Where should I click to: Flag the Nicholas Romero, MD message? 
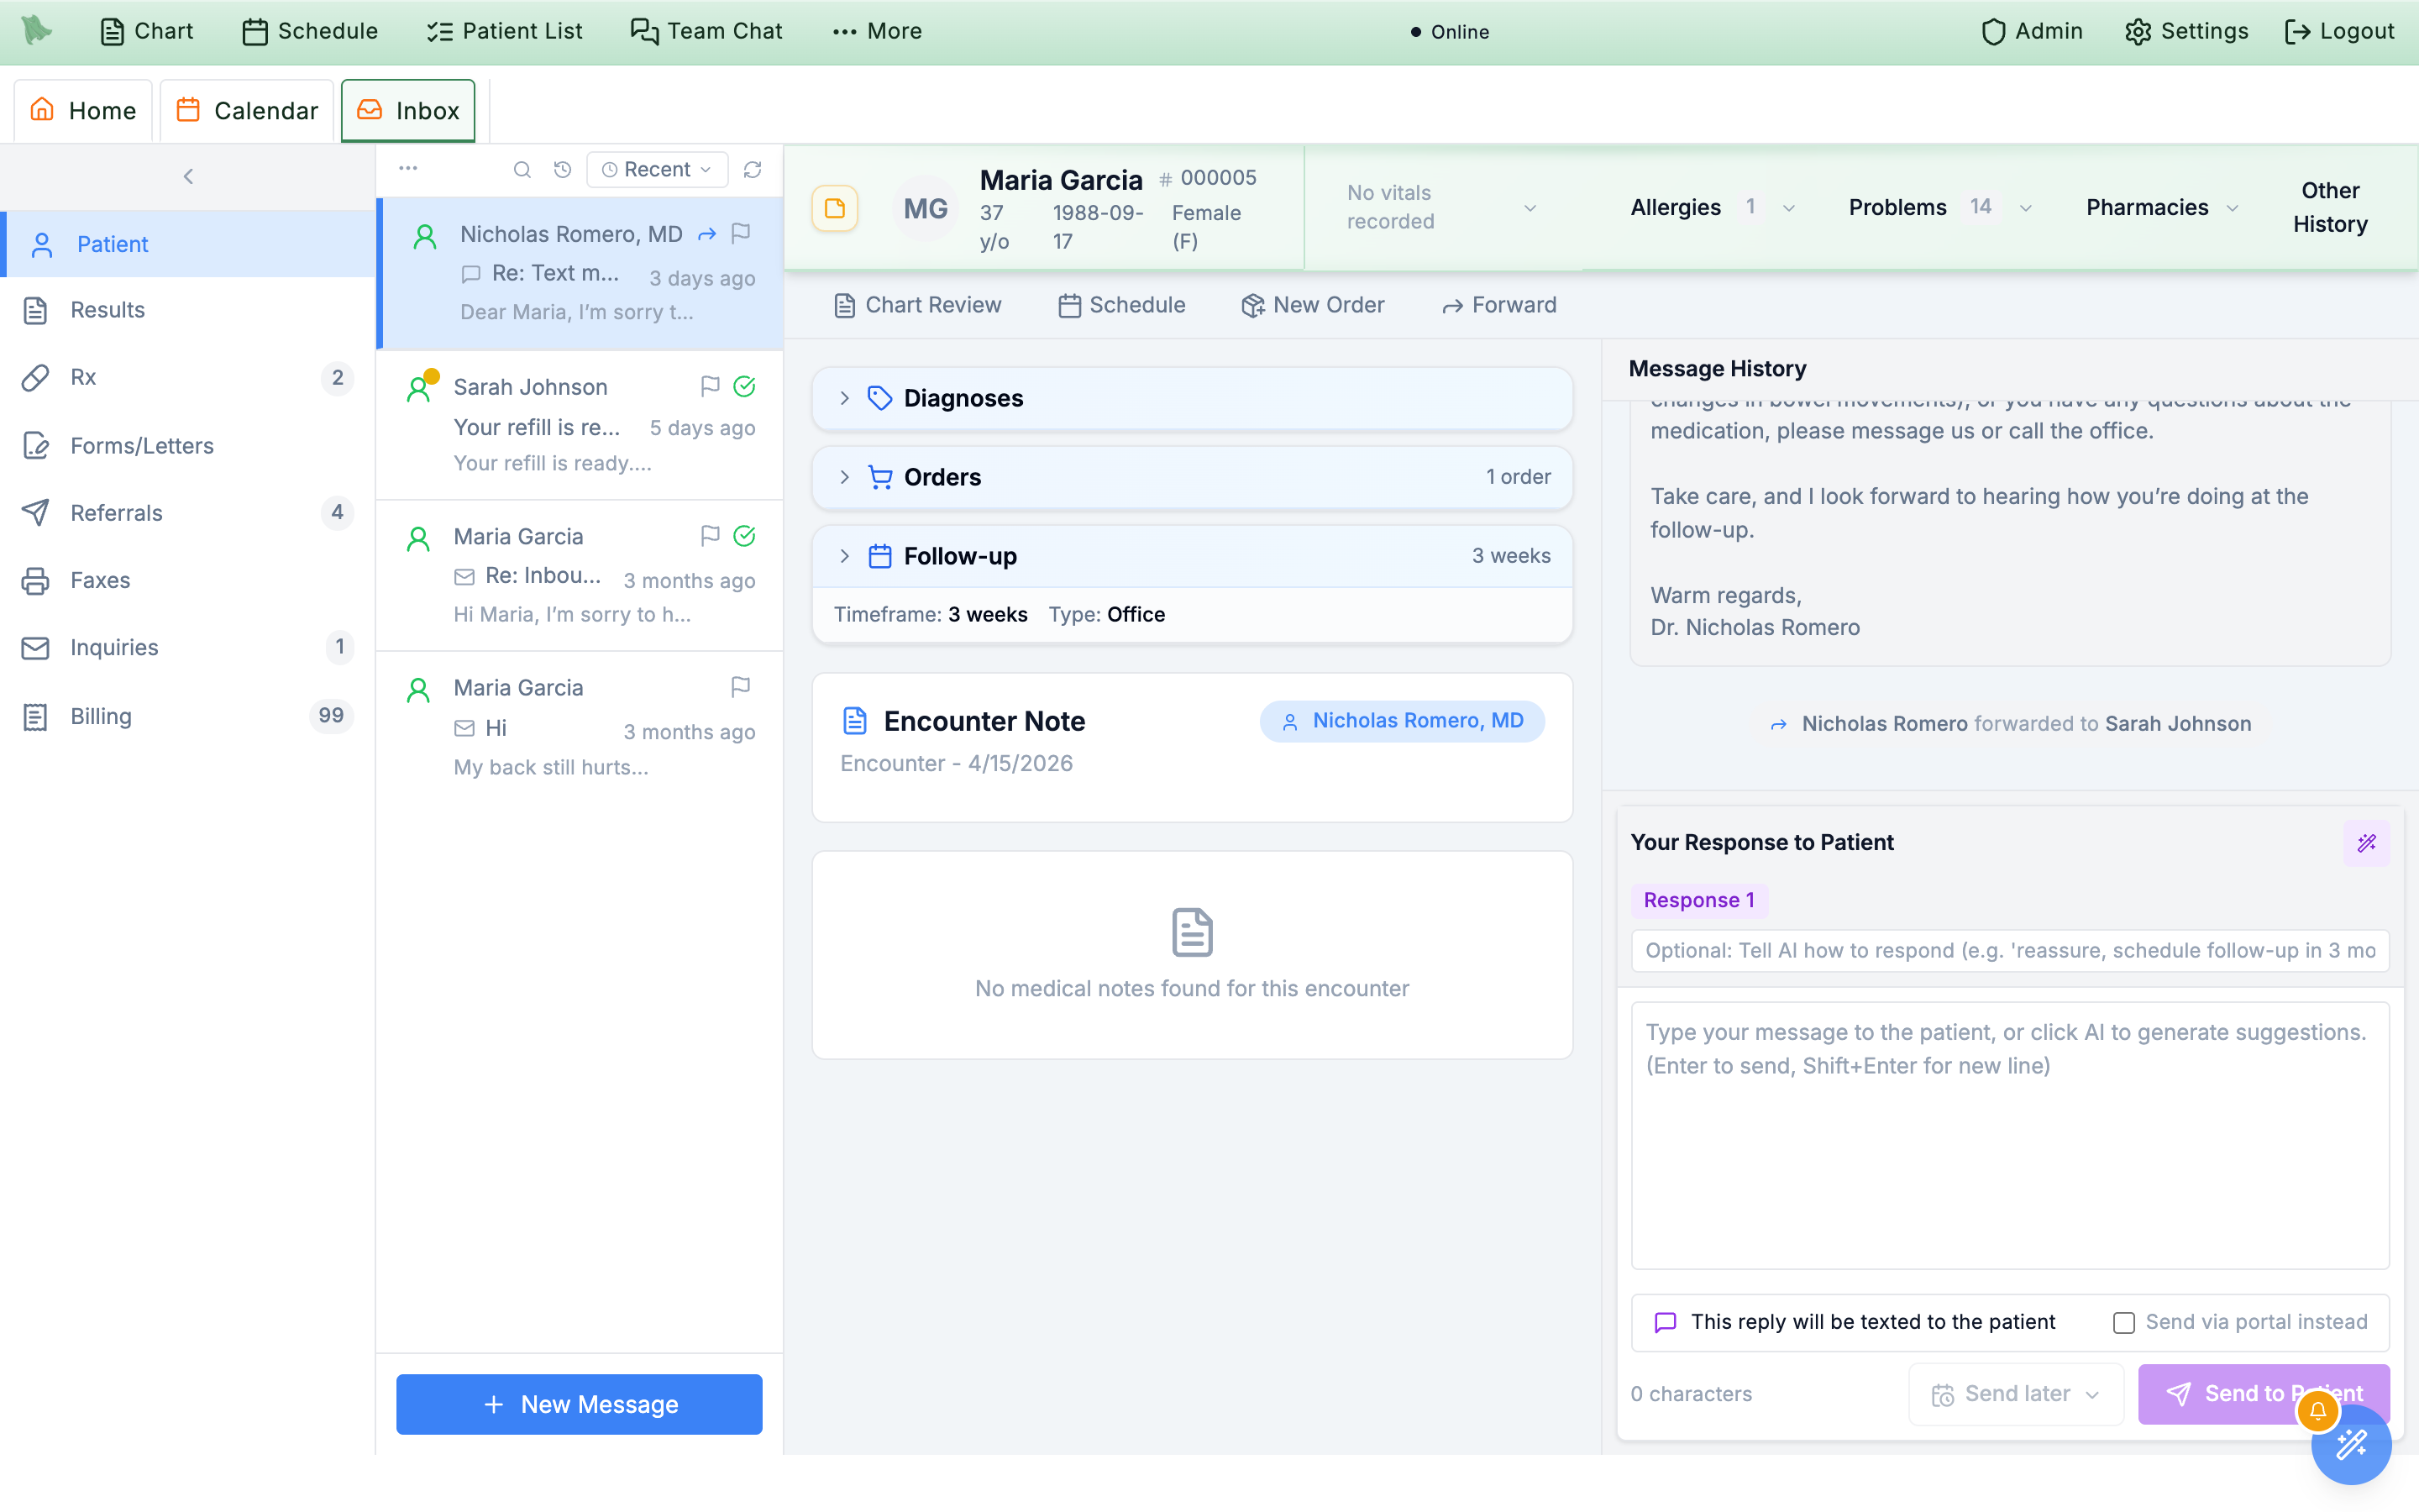(x=741, y=233)
